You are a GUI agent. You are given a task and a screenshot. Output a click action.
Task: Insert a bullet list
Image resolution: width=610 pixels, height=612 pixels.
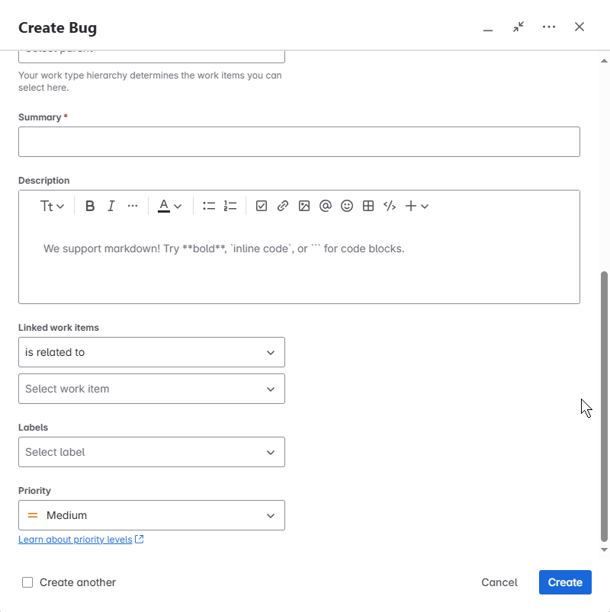[x=209, y=206]
